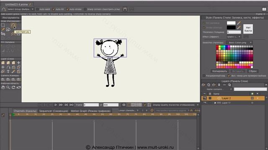The width and height of the screenshot is (268, 150).
Task: Click the curve-shaped icon after Sharp corners
Action: pos(125,9)
